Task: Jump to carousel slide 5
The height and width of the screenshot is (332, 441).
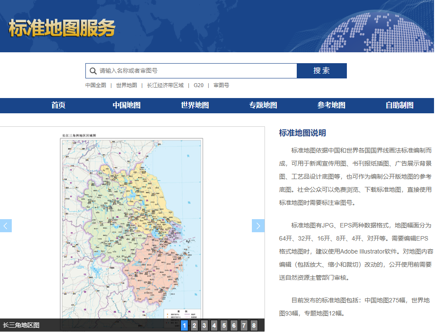Action: (x=224, y=325)
